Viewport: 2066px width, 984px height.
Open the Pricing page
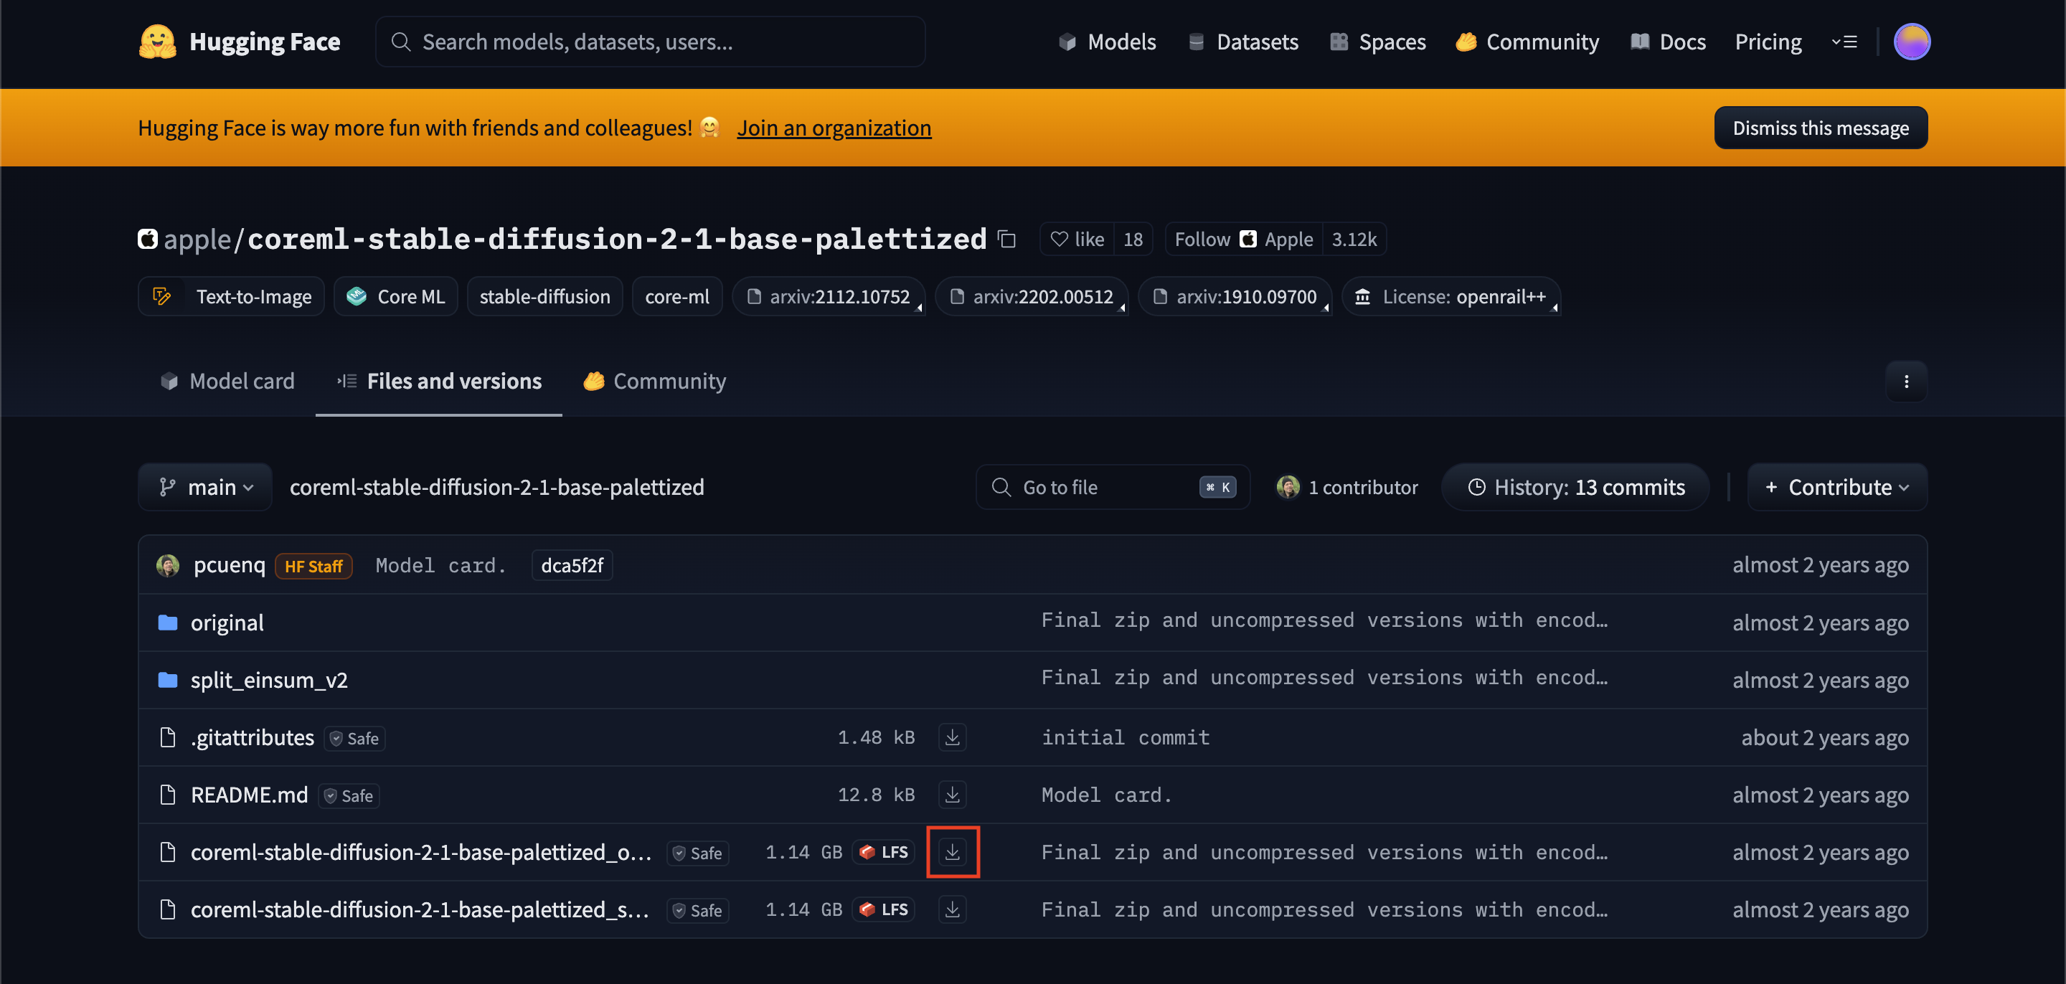coord(1768,42)
